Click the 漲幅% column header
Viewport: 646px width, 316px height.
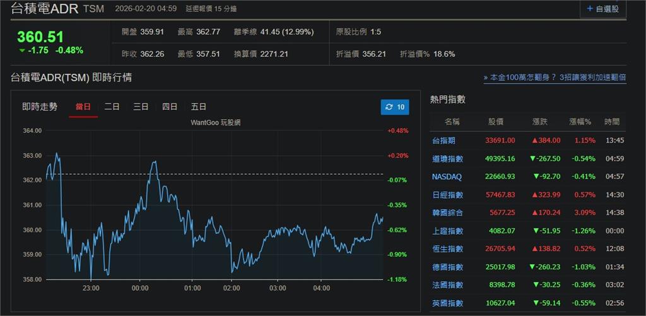coord(580,122)
